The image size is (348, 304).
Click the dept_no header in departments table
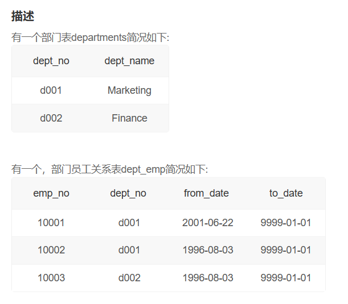click(51, 61)
